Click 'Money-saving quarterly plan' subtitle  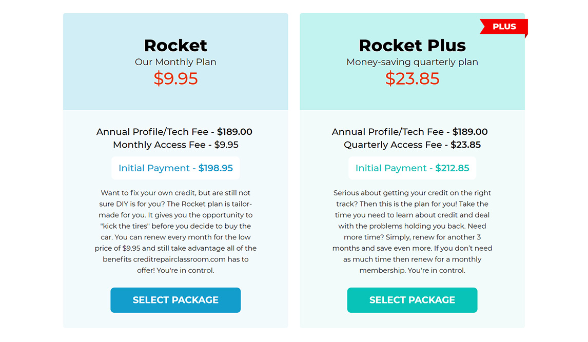click(x=412, y=62)
